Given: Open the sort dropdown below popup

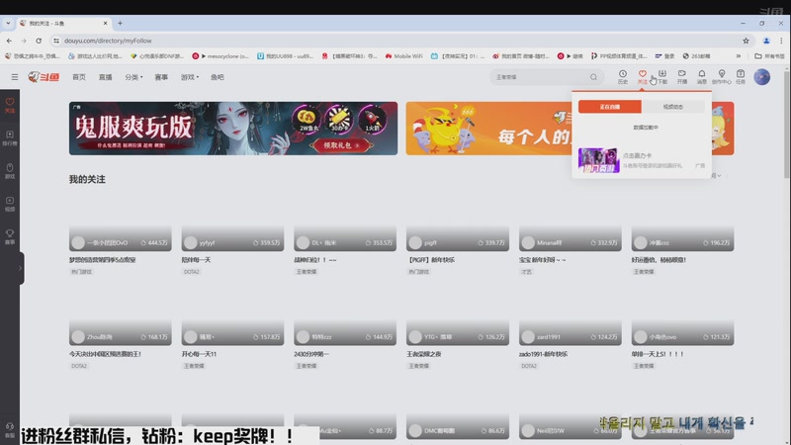Looking at the screenshot, I should tap(716, 176).
